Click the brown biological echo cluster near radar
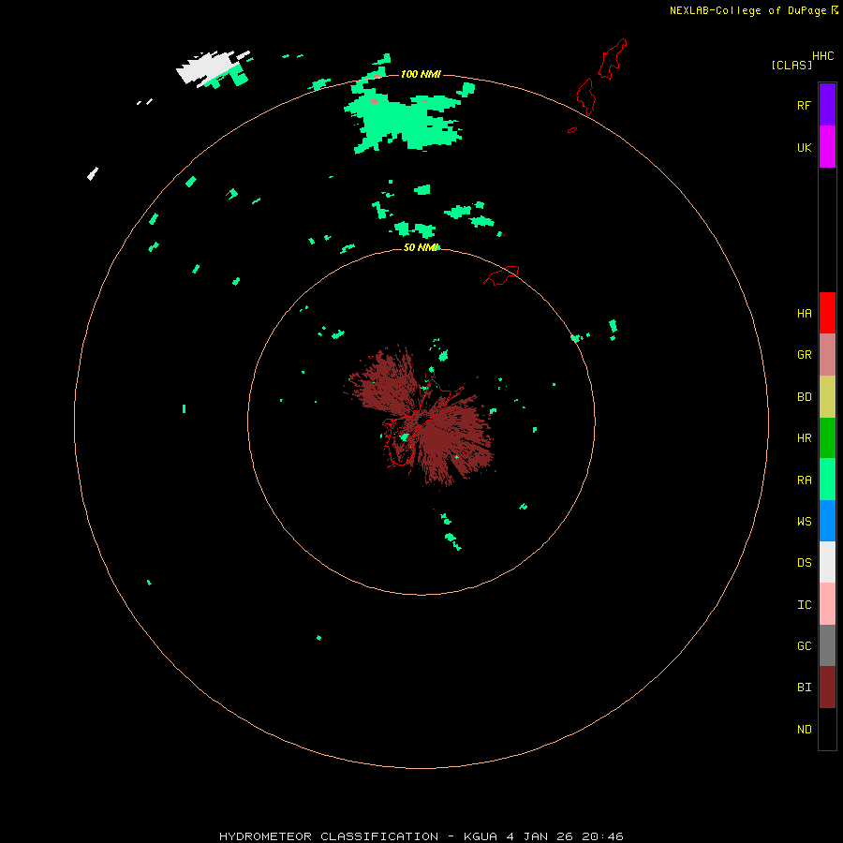This screenshot has height=843, width=843. (422, 419)
